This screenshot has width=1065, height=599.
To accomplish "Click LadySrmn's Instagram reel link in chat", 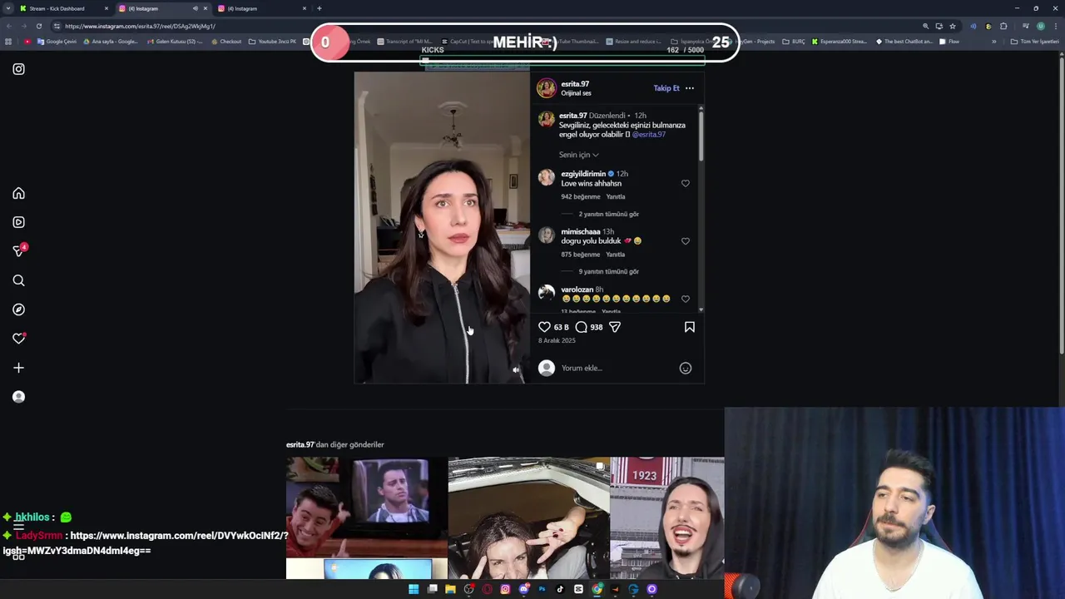I will [146, 542].
